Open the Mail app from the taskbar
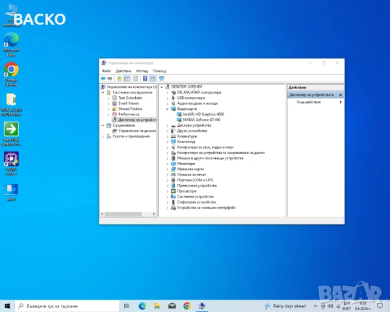The width and height of the screenshot is (390, 312). [x=172, y=306]
